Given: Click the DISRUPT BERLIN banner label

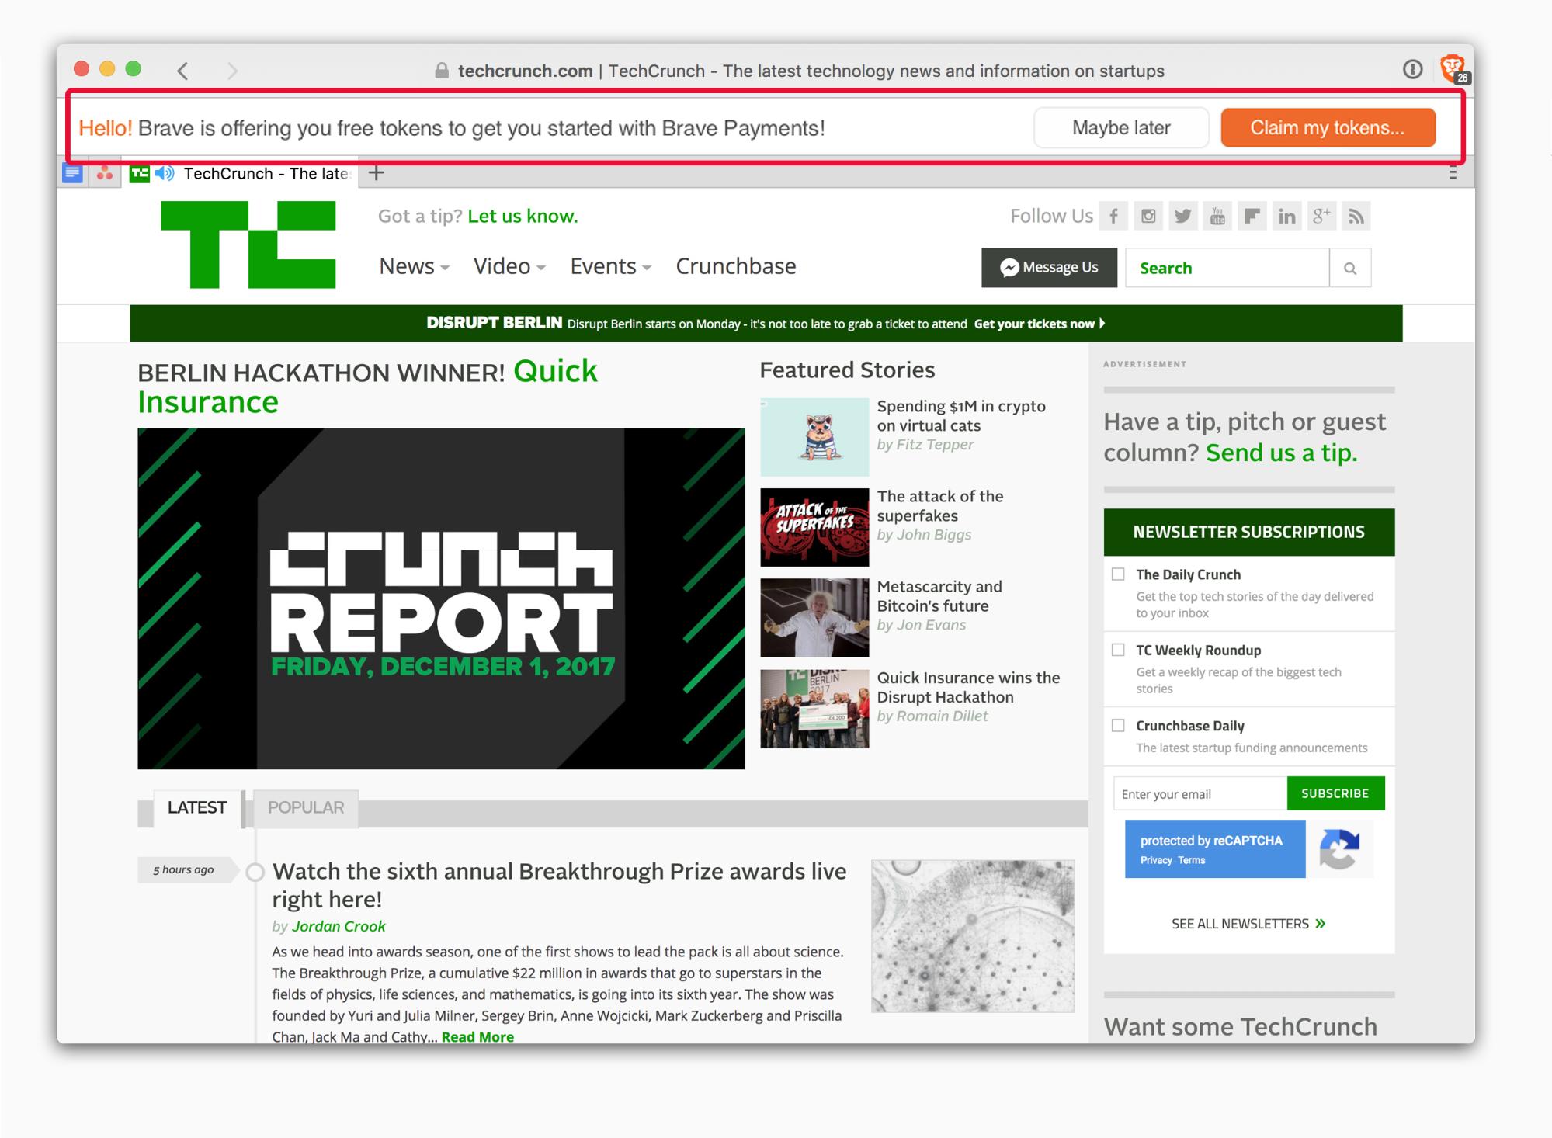Looking at the screenshot, I should [x=494, y=323].
